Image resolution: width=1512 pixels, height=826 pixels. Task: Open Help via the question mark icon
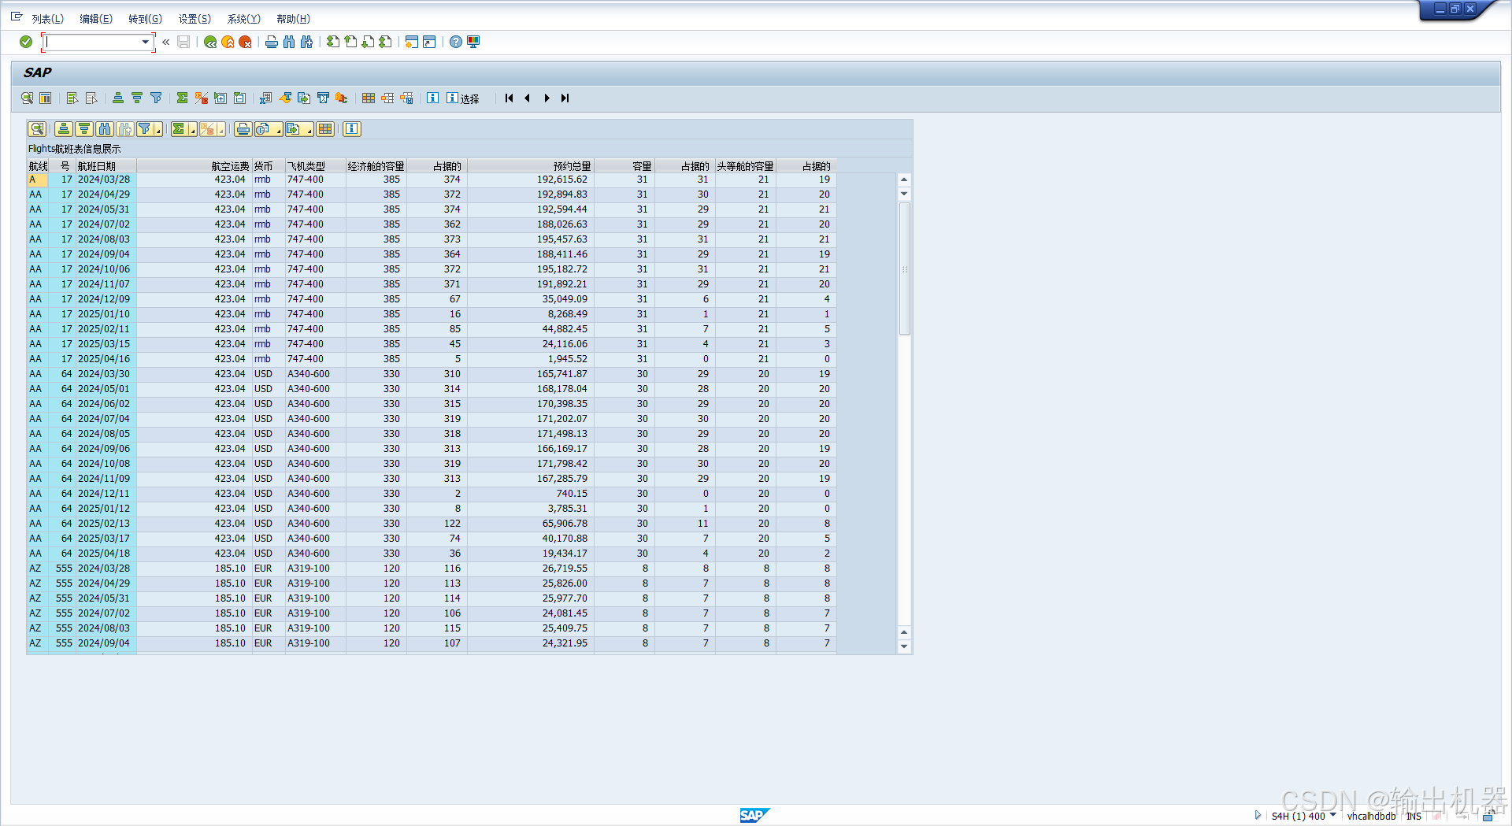[x=455, y=42]
